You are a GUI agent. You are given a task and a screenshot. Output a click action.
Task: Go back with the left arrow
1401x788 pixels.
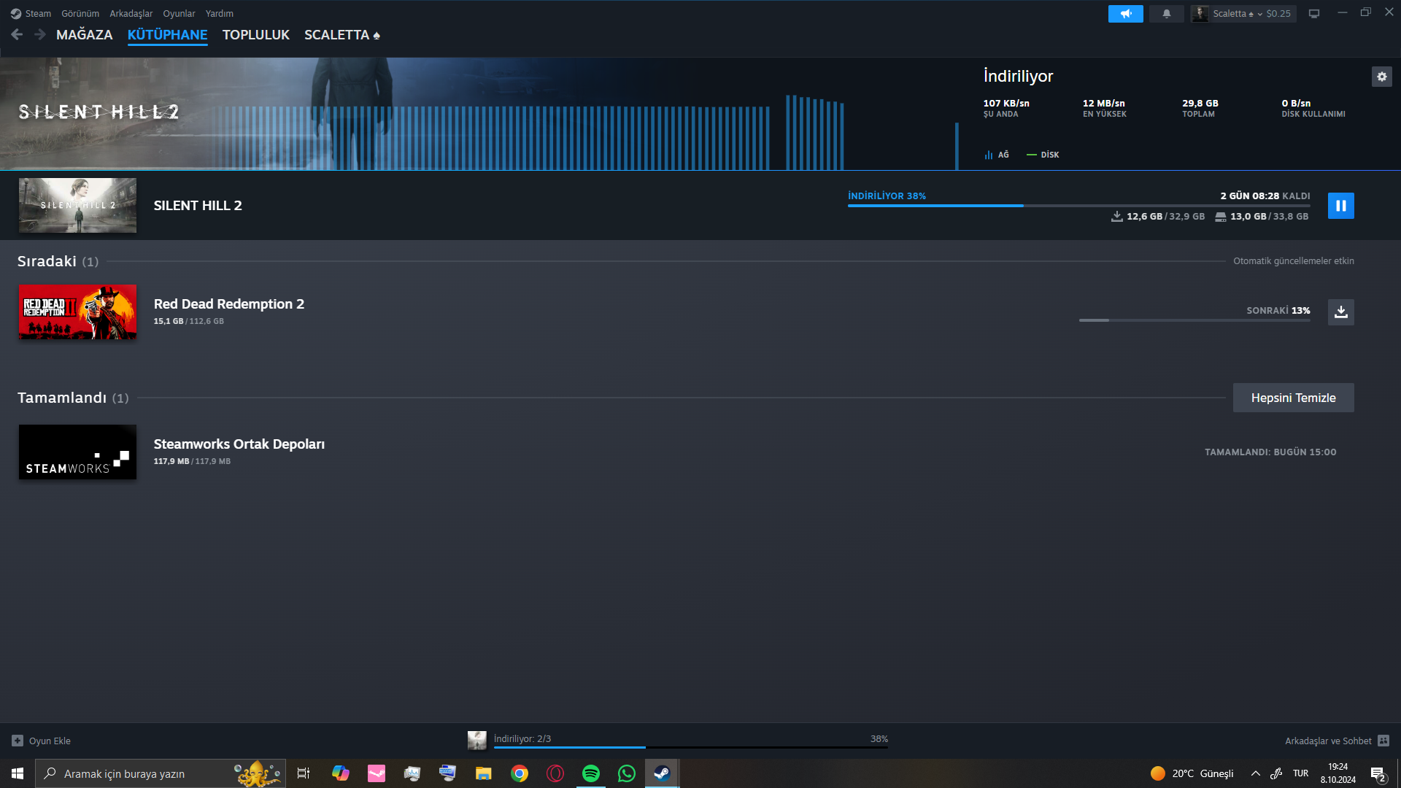(17, 34)
